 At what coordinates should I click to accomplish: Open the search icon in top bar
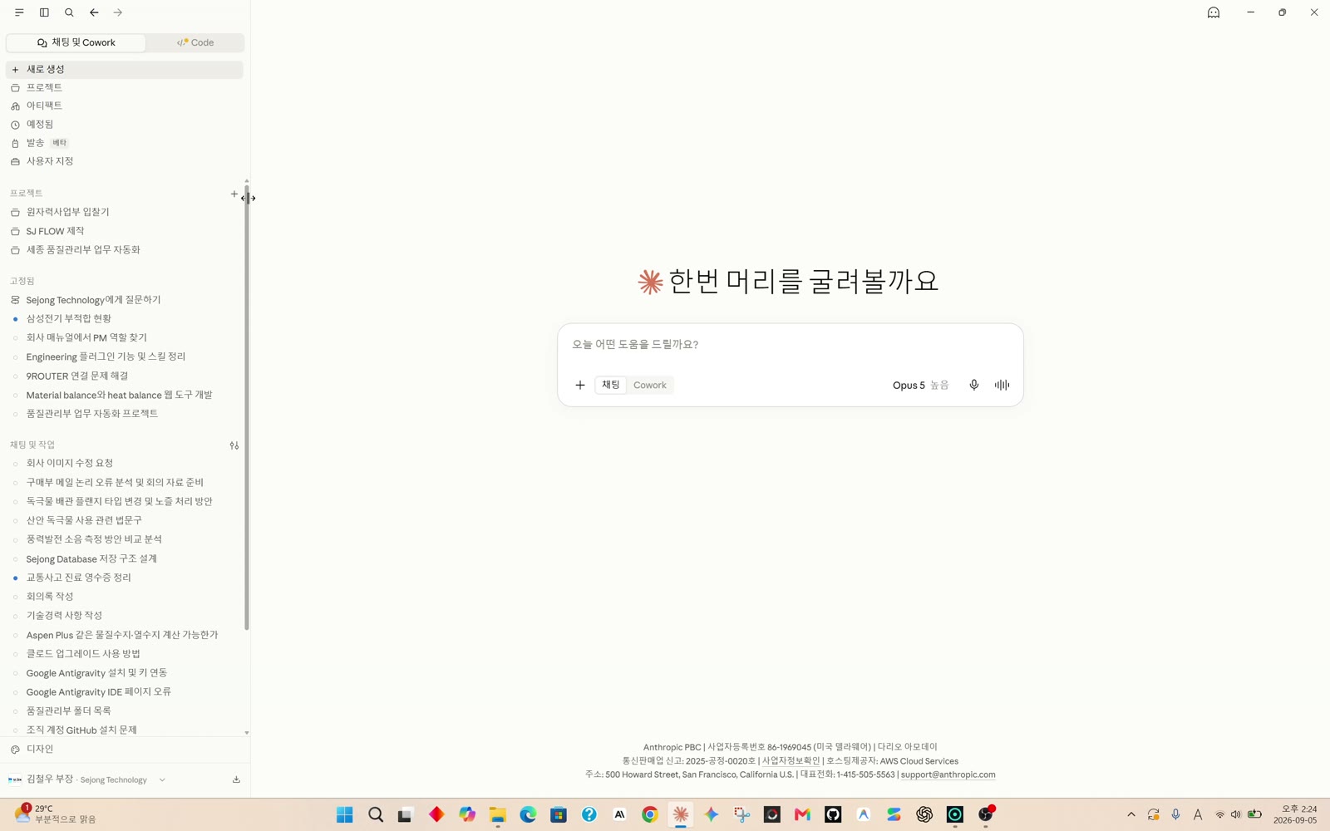69,12
